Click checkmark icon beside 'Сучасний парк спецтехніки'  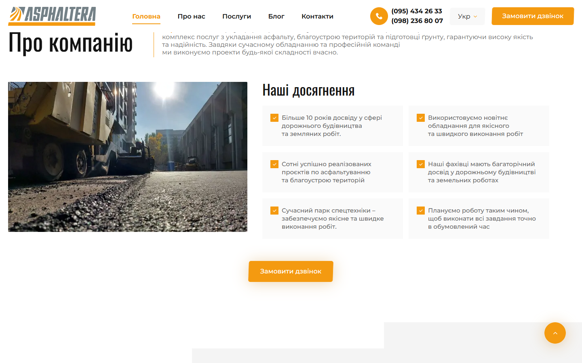[274, 211]
